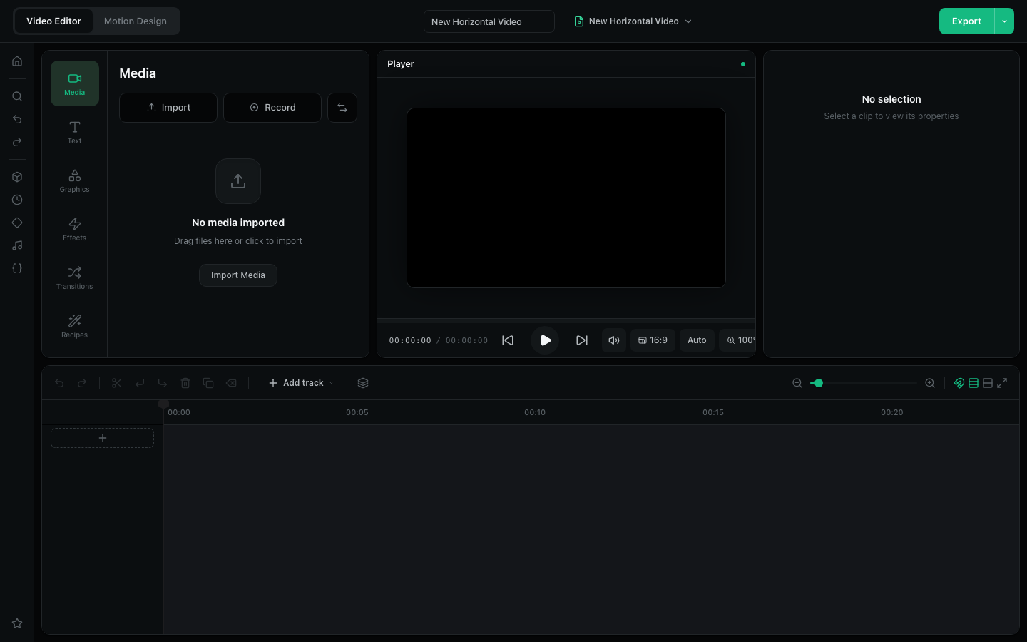Click the trim-left arrow icon in timeline toolbar
This screenshot has width=1027, height=642.
click(140, 383)
